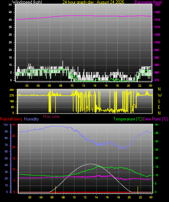The width and height of the screenshot is (169, 202).
Task: Click the E compass label
Action: tap(159, 107)
